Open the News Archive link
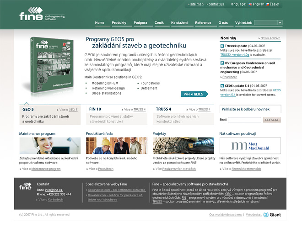 270,38
